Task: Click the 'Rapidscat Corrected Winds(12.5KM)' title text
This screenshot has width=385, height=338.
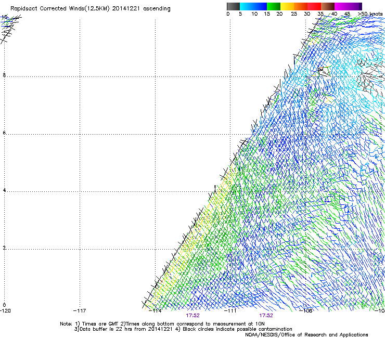Action: pos(60,9)
